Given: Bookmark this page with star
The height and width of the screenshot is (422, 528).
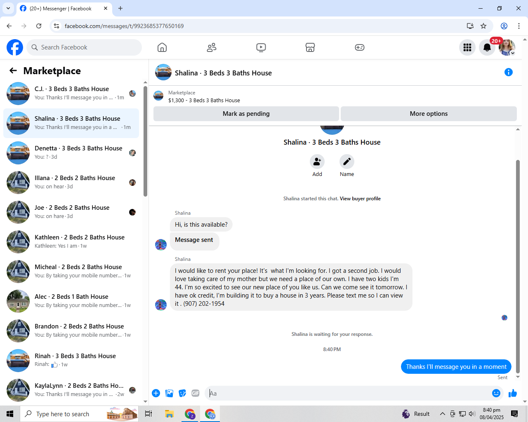Looking at the screenshot, I should [x=483, y=26].
